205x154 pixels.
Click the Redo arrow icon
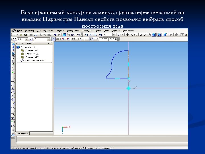59,35
